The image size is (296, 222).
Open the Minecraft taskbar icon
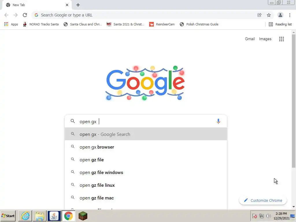[x=83, y=216]
